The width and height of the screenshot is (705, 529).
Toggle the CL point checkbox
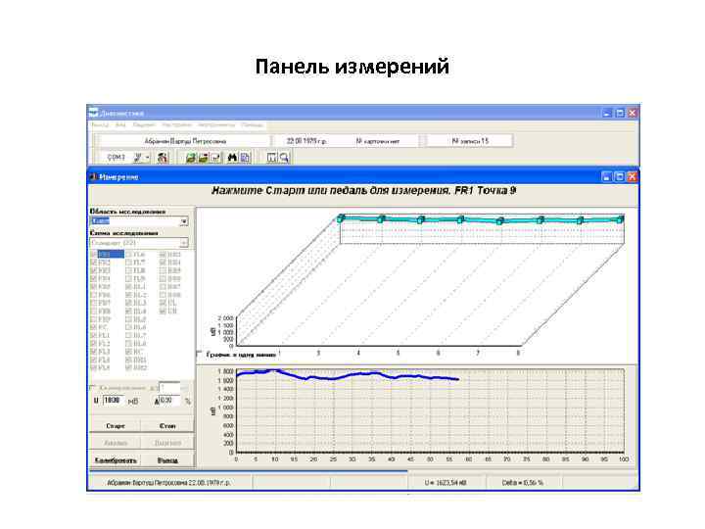[163, 303]
